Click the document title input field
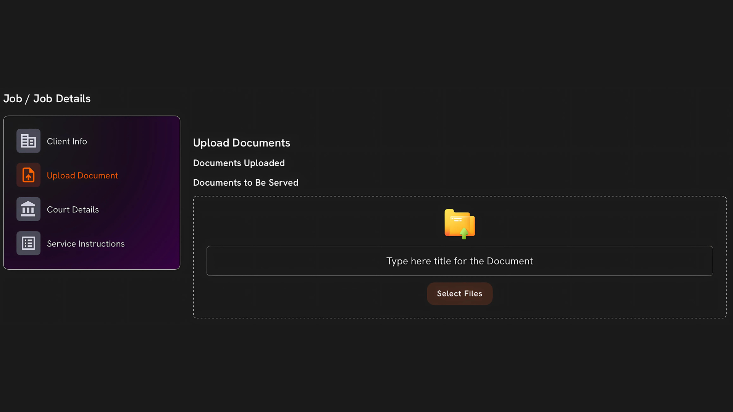Image resolution: width=733 pixels, height=412 pixels. click(x=459, y=261)
